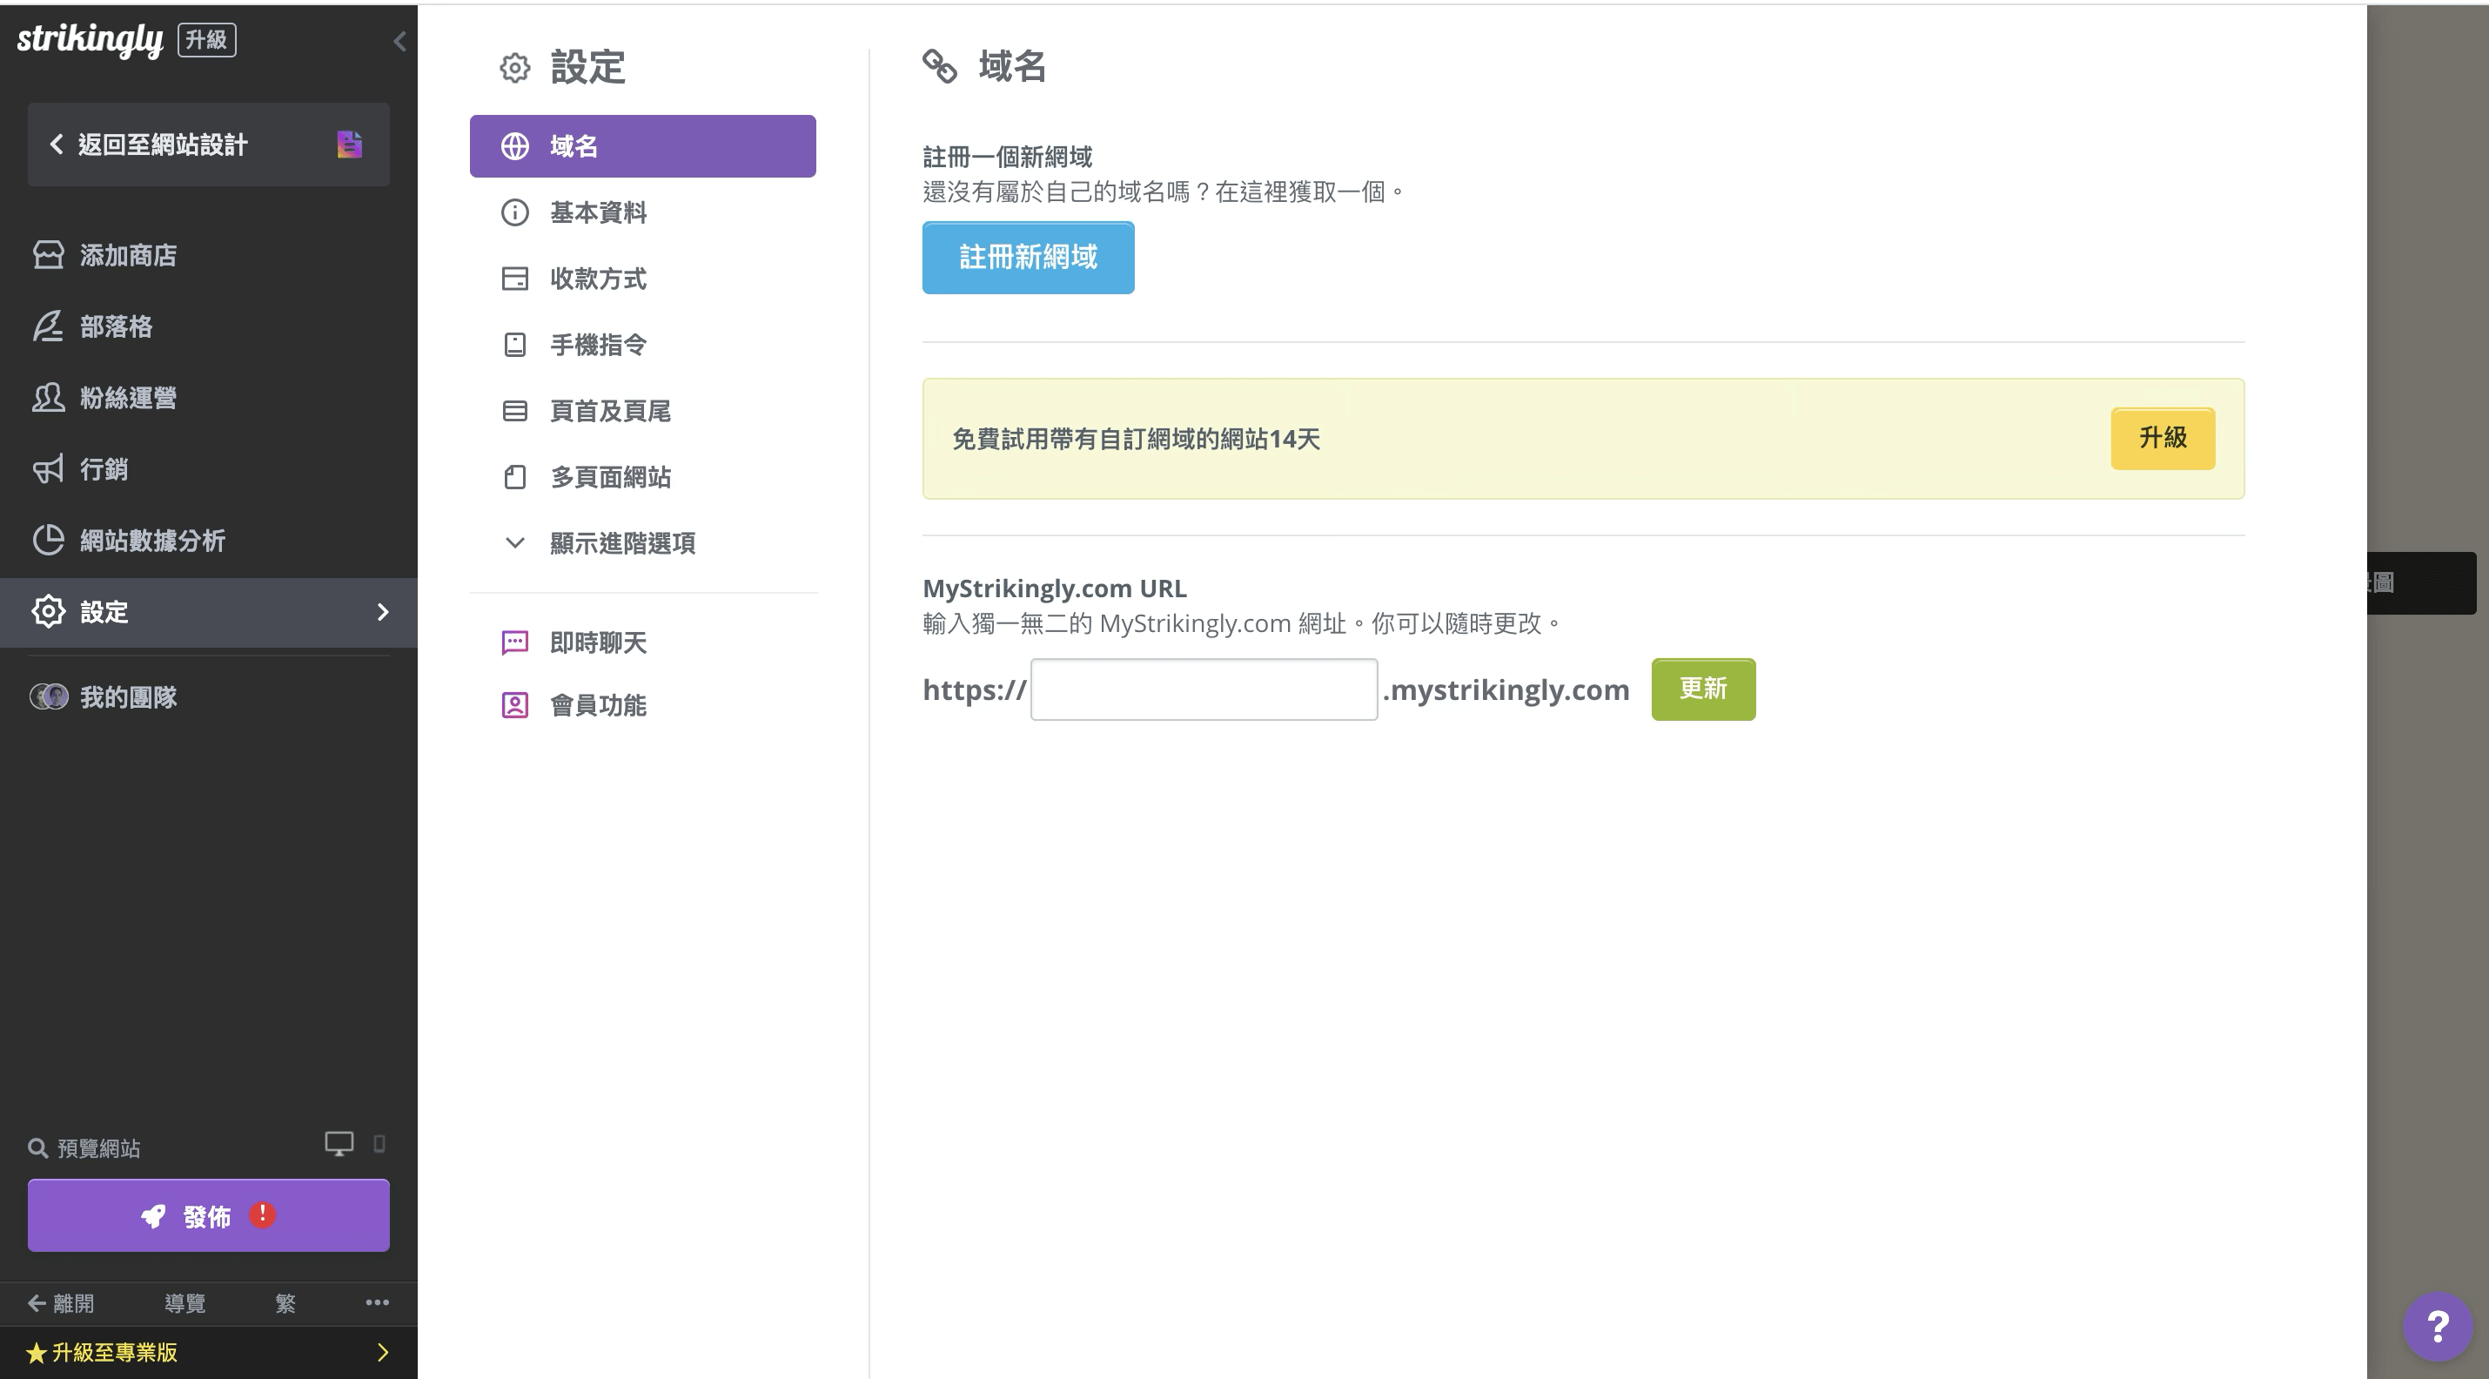This screenshot has width=2489, height=1379.
Task: Expand 顯示進階選項 advanced options
Action: (622, 543)
